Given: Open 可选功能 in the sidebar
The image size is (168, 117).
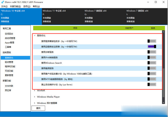Looking at the screenshot, I should (x=9, y=71).
